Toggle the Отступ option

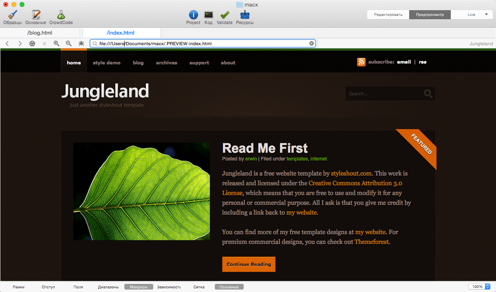pos(48,287)
